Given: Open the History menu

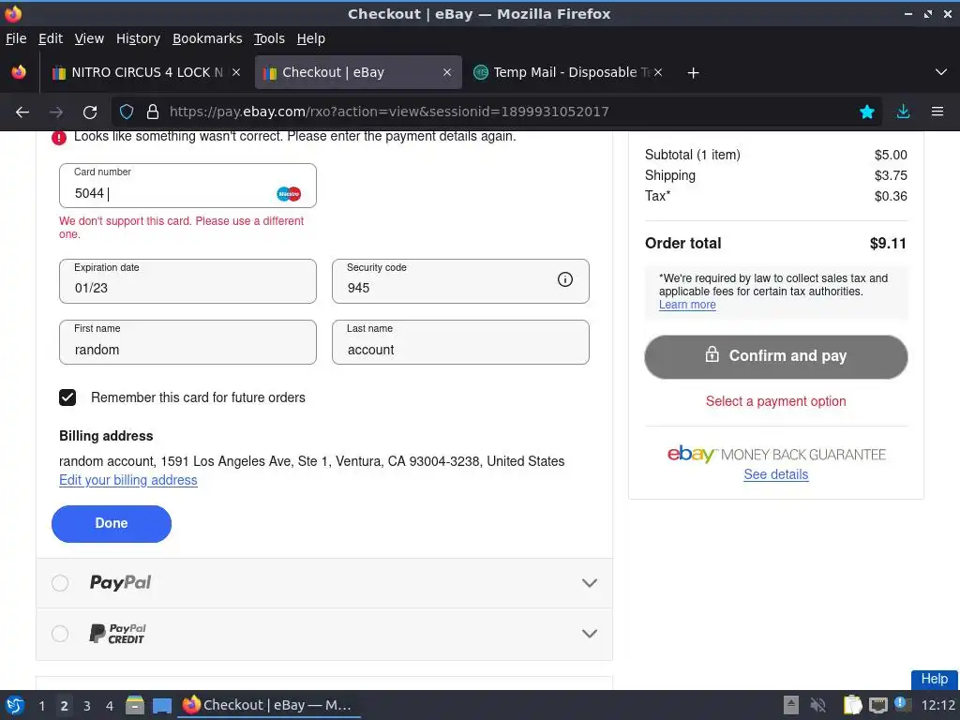Looking at the screenshot, I should click(x=139, y=38).
